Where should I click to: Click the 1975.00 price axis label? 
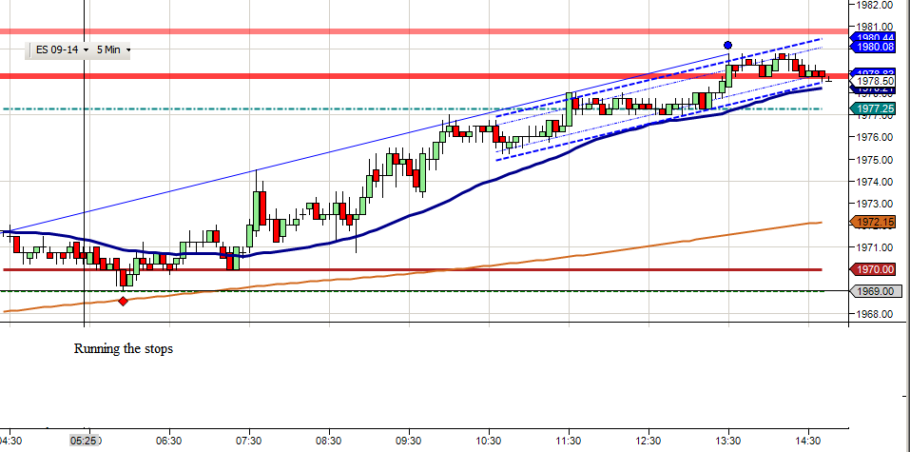coord(877,160)
